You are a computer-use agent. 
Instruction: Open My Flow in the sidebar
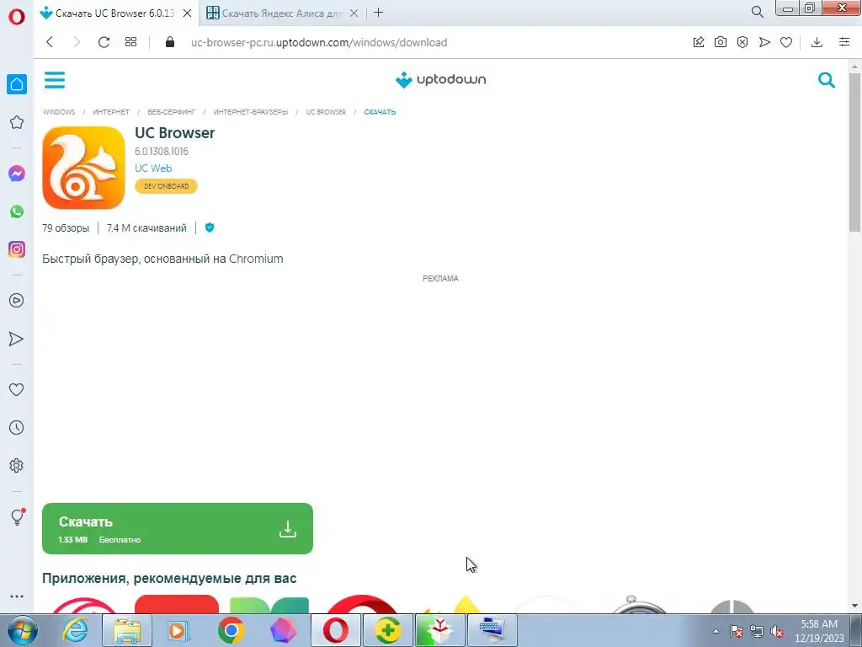point(17,339)
